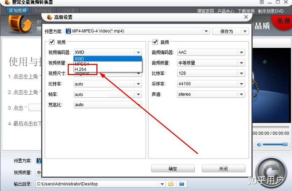
Task: Open the 制作刻录DVD link
Action: pos(271,11)
